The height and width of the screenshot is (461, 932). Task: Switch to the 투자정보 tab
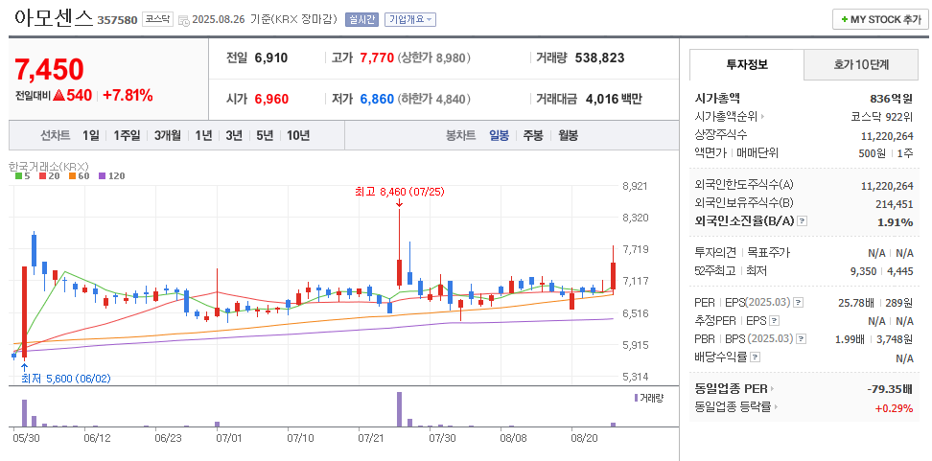747,65
